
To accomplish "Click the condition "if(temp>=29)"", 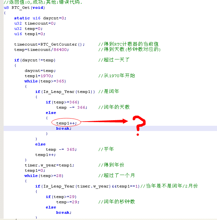I will coord(61,197).
